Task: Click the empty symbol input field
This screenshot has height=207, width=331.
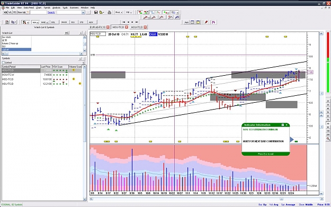Action: pos(38,13)
